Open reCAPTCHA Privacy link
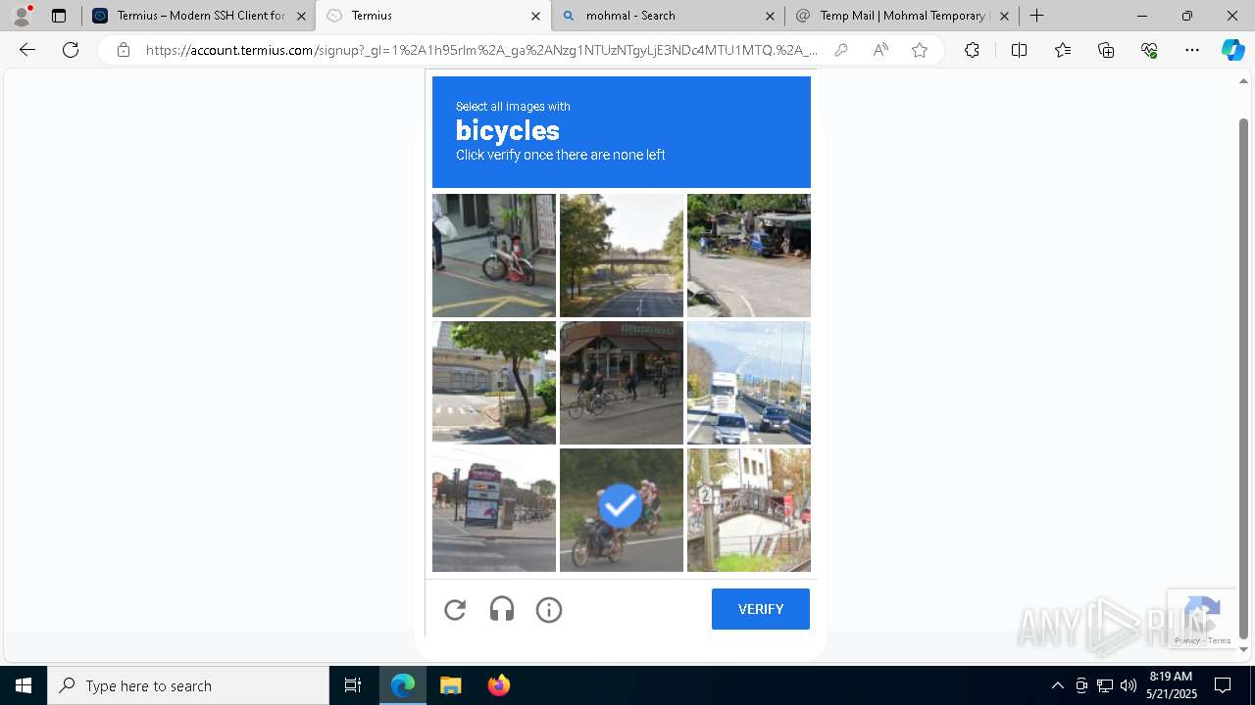The height and width of the screenshot is (705, 1255). (1186, 641)
